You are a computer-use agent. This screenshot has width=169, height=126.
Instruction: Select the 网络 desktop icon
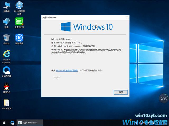coord(6,23)
